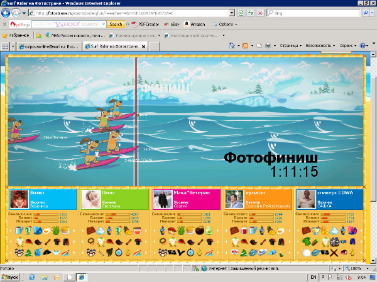Click player Мика*Ветеран's avatar photo
377x282 pixels.
161,199
